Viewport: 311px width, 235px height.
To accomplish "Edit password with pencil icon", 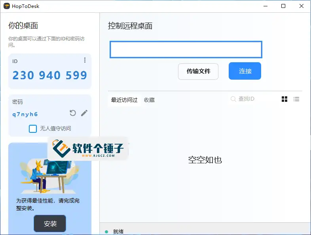I will tap(84, 113).
